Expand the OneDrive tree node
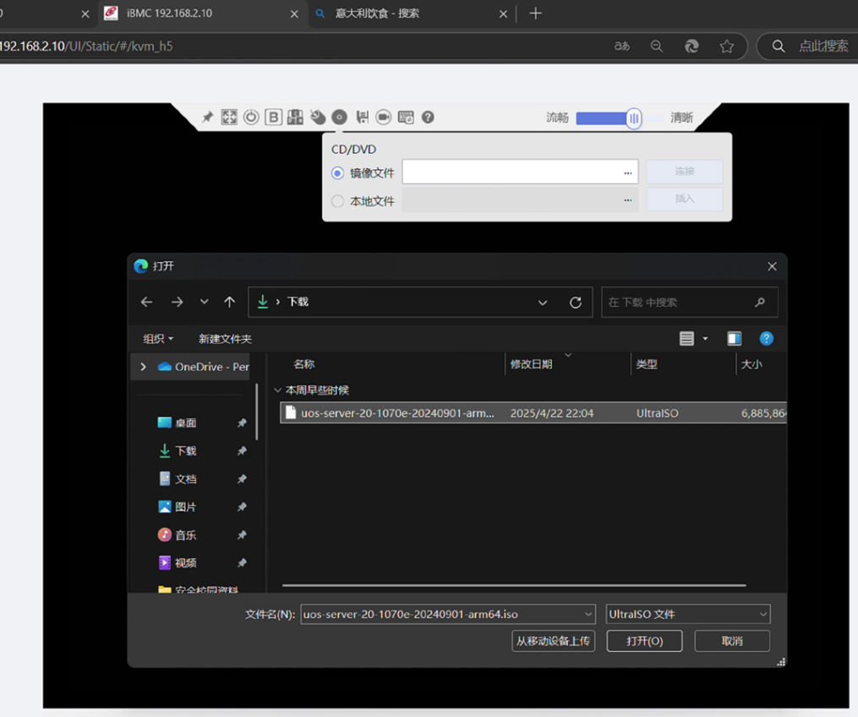The height and width of the screenshot is (717, 858). (x=143, y=367)
